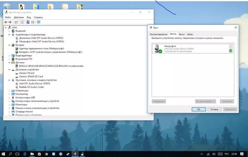Viewport: 248px width, 157px height.
Task: Select Микрофон device in recording list
Action: point(192,48)
